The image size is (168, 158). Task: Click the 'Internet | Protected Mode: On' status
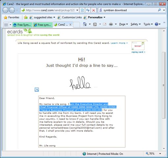[105, 154]
